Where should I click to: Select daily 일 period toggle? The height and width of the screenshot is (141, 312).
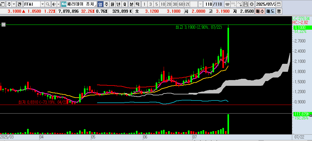(x=100, y=4)
